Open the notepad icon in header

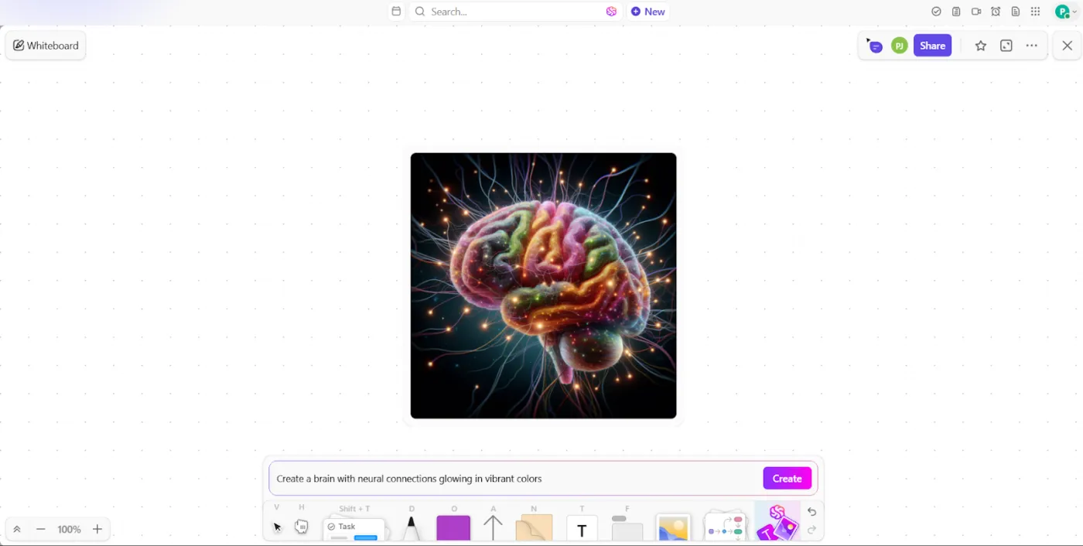956,12
